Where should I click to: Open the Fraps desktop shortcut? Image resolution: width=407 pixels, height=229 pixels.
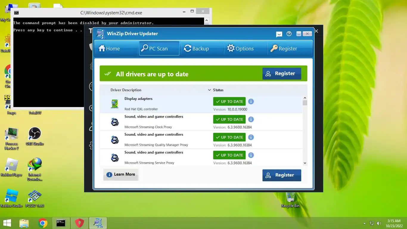coord(11,105)
